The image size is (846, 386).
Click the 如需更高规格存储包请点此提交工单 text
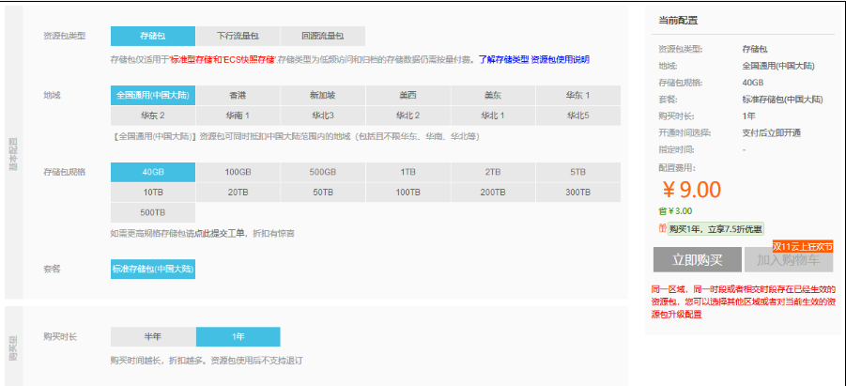click(x=177, y=233)
